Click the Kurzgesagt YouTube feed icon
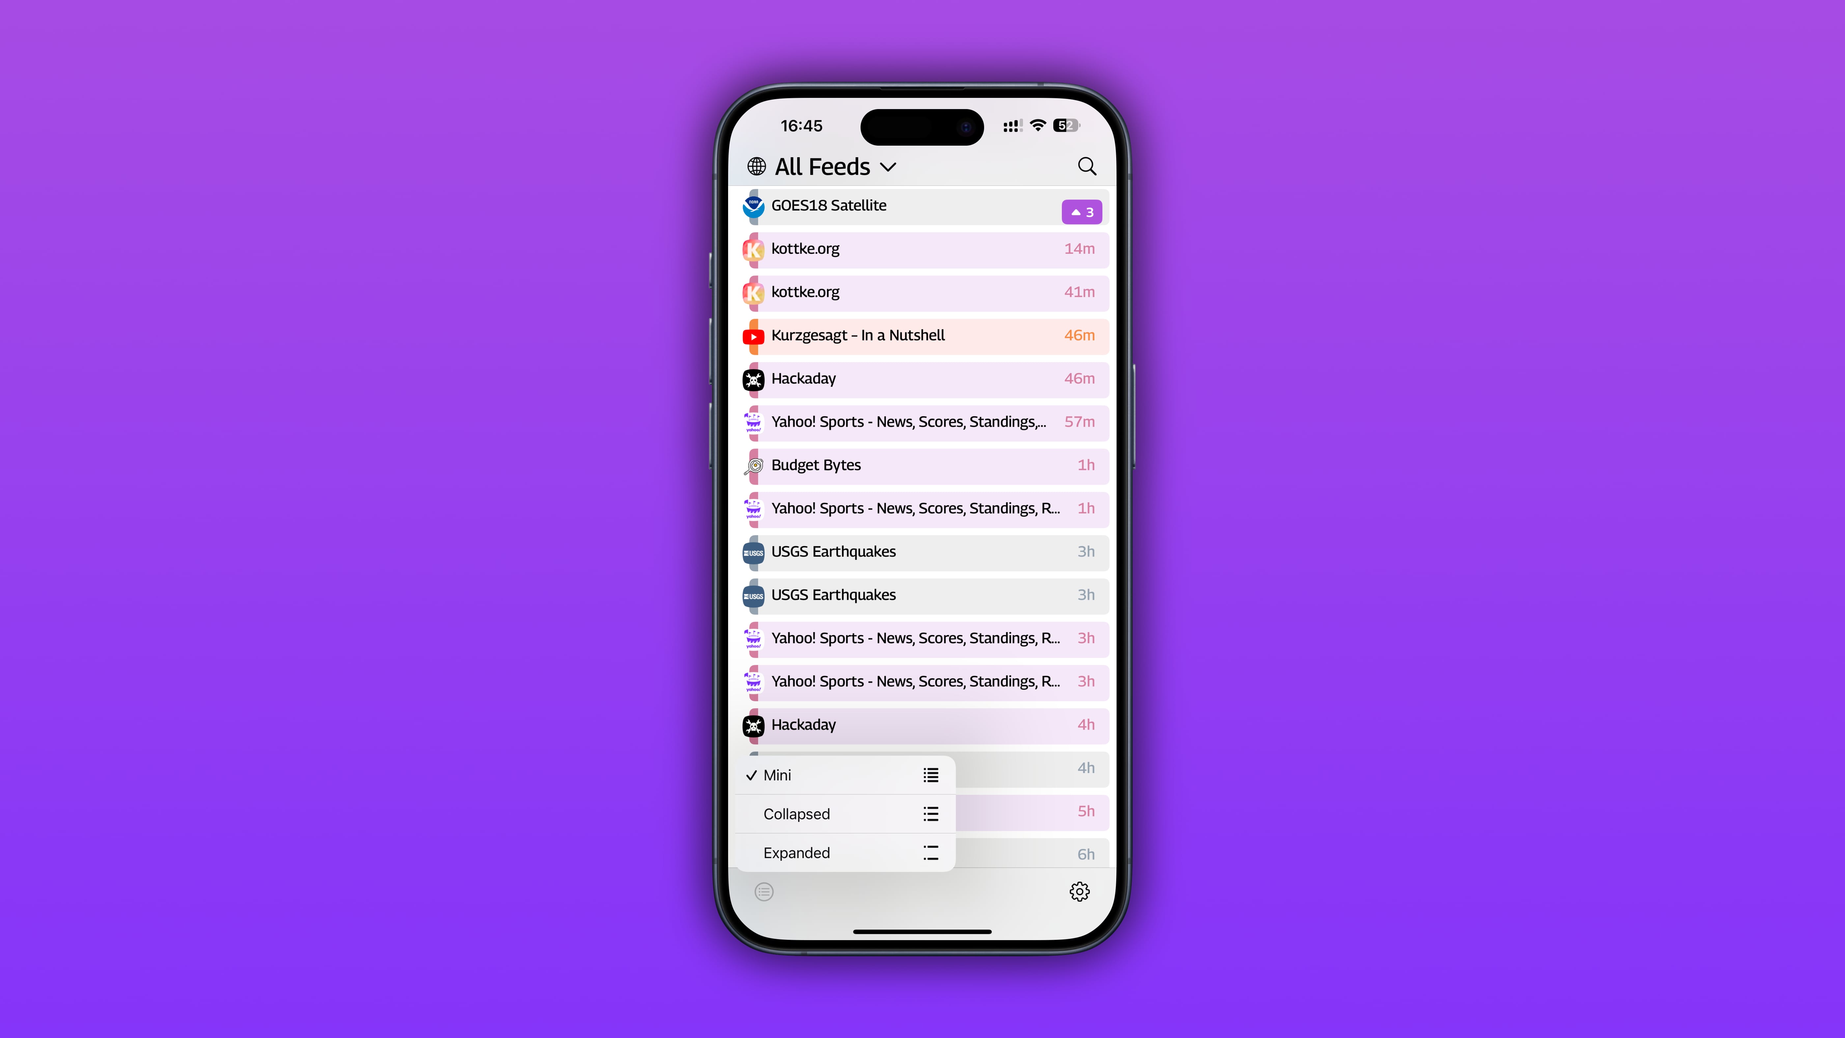 [x=753, y=334]
